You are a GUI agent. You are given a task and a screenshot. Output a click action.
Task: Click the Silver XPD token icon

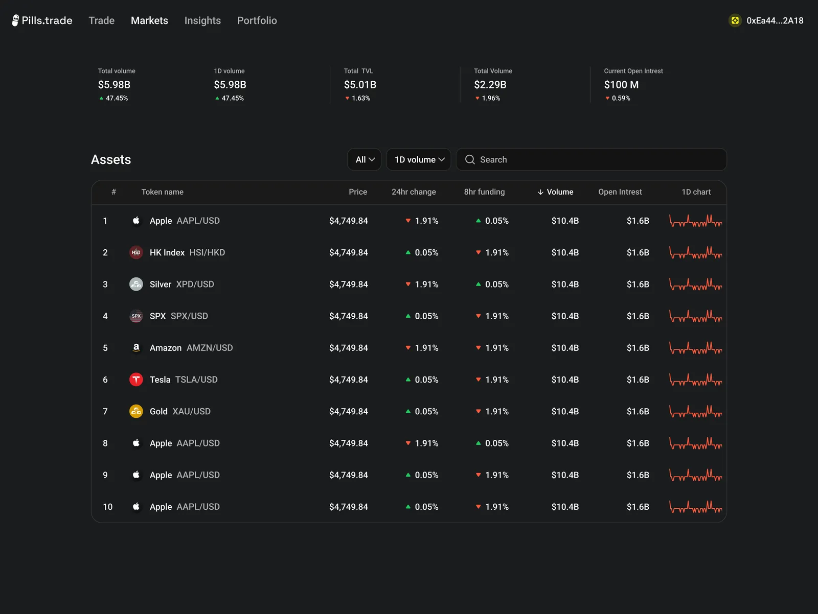(136, 284)
